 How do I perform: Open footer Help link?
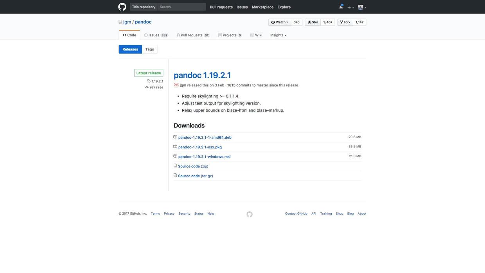pos(211,214)
